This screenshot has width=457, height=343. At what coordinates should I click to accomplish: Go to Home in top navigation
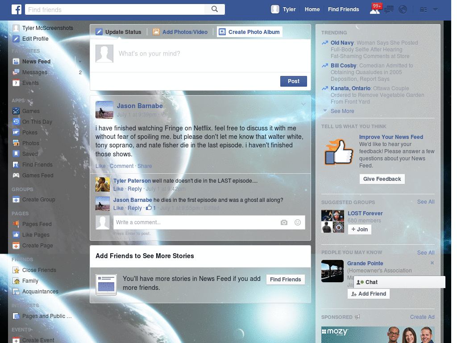click(x=312, y=9)
